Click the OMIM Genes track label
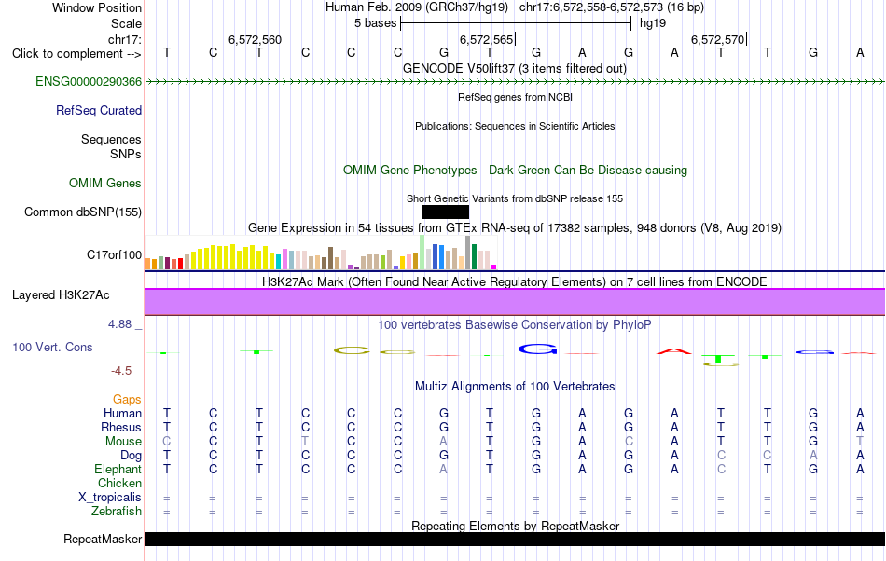Viewport: 886px width, 561px height. coord(105,184)
